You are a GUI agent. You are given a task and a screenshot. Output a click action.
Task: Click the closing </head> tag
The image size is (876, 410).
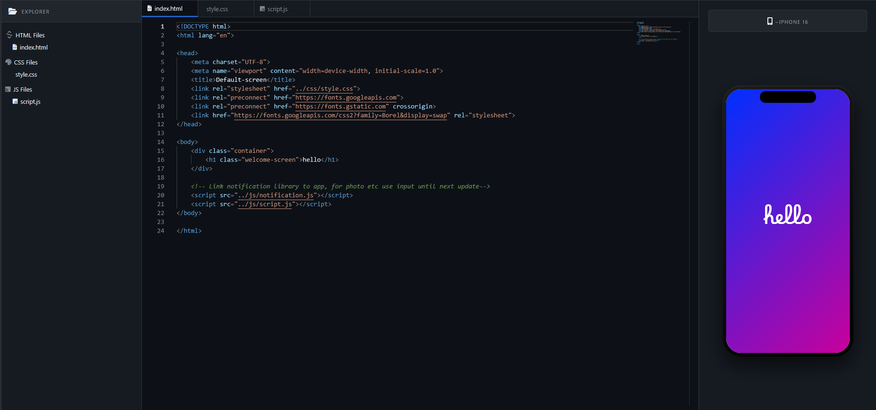pos(189,124)
